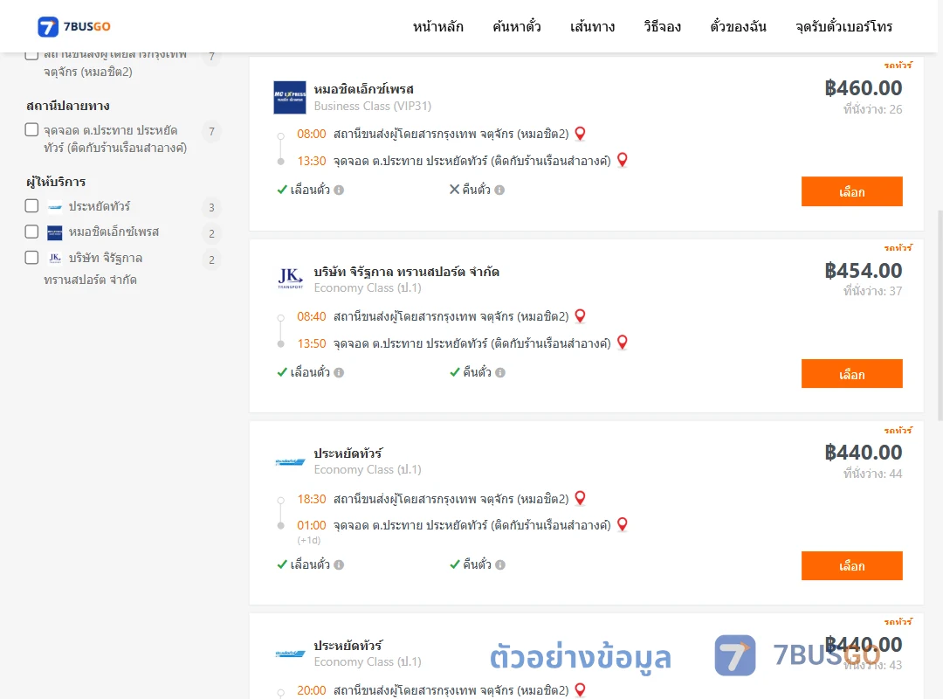
Task: Tick the จุดจอด ต.ประทาย destination station checkbox
Action: [x=32, y=130]
